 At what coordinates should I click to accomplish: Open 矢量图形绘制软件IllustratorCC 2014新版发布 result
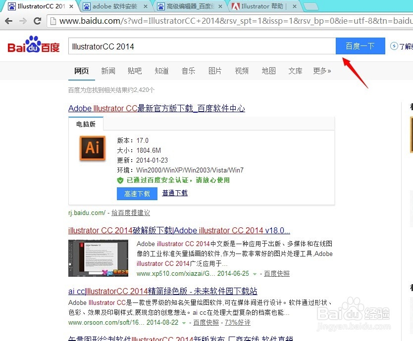point(180,338)
